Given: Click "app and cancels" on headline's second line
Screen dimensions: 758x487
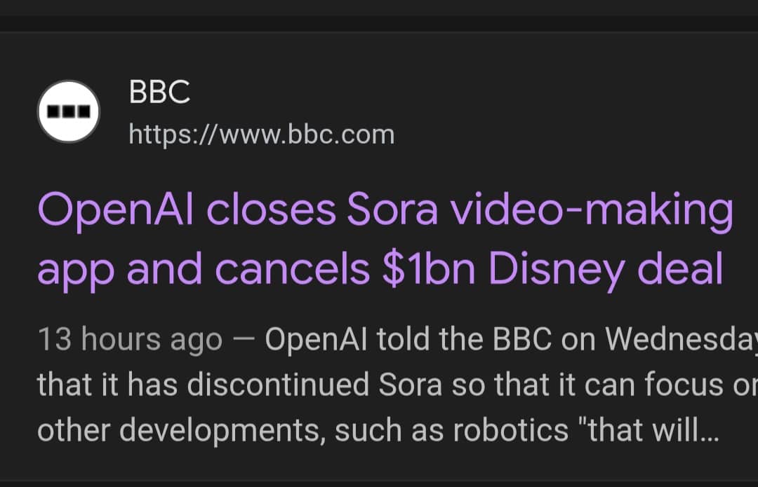Looking at the screenshot, I should (x=203, y=269).
